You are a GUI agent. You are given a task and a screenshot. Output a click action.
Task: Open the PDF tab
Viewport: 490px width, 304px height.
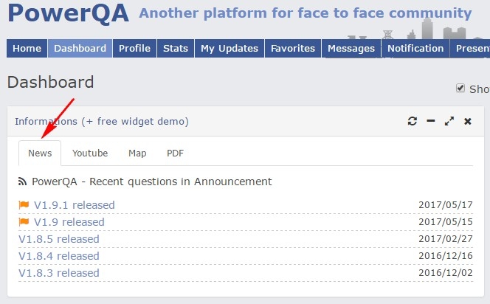coord(175,153)
